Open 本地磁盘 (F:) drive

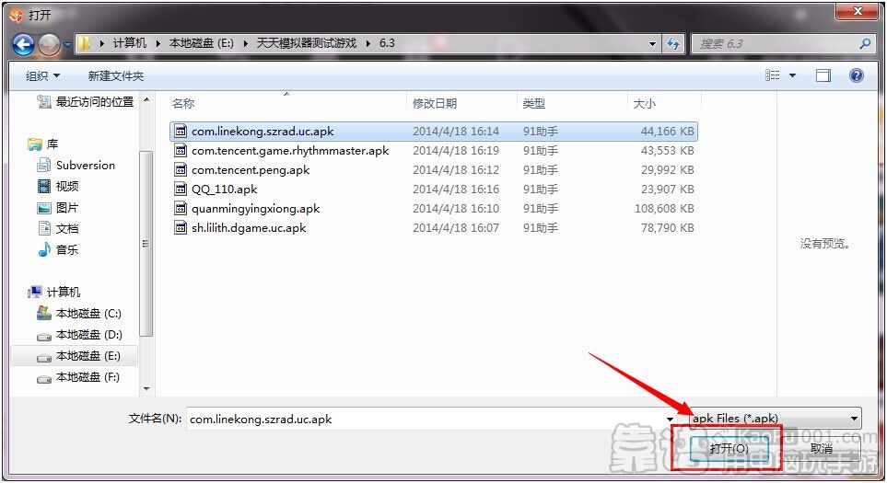click(x=78, y=377)
